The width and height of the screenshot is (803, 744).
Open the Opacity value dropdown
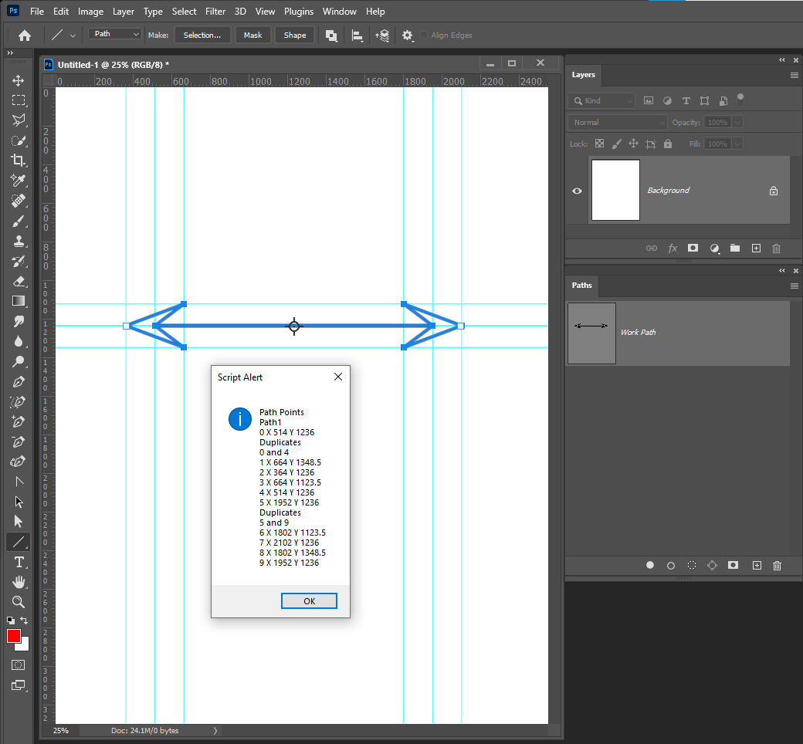pyautogui.click(x=737, y=122)
